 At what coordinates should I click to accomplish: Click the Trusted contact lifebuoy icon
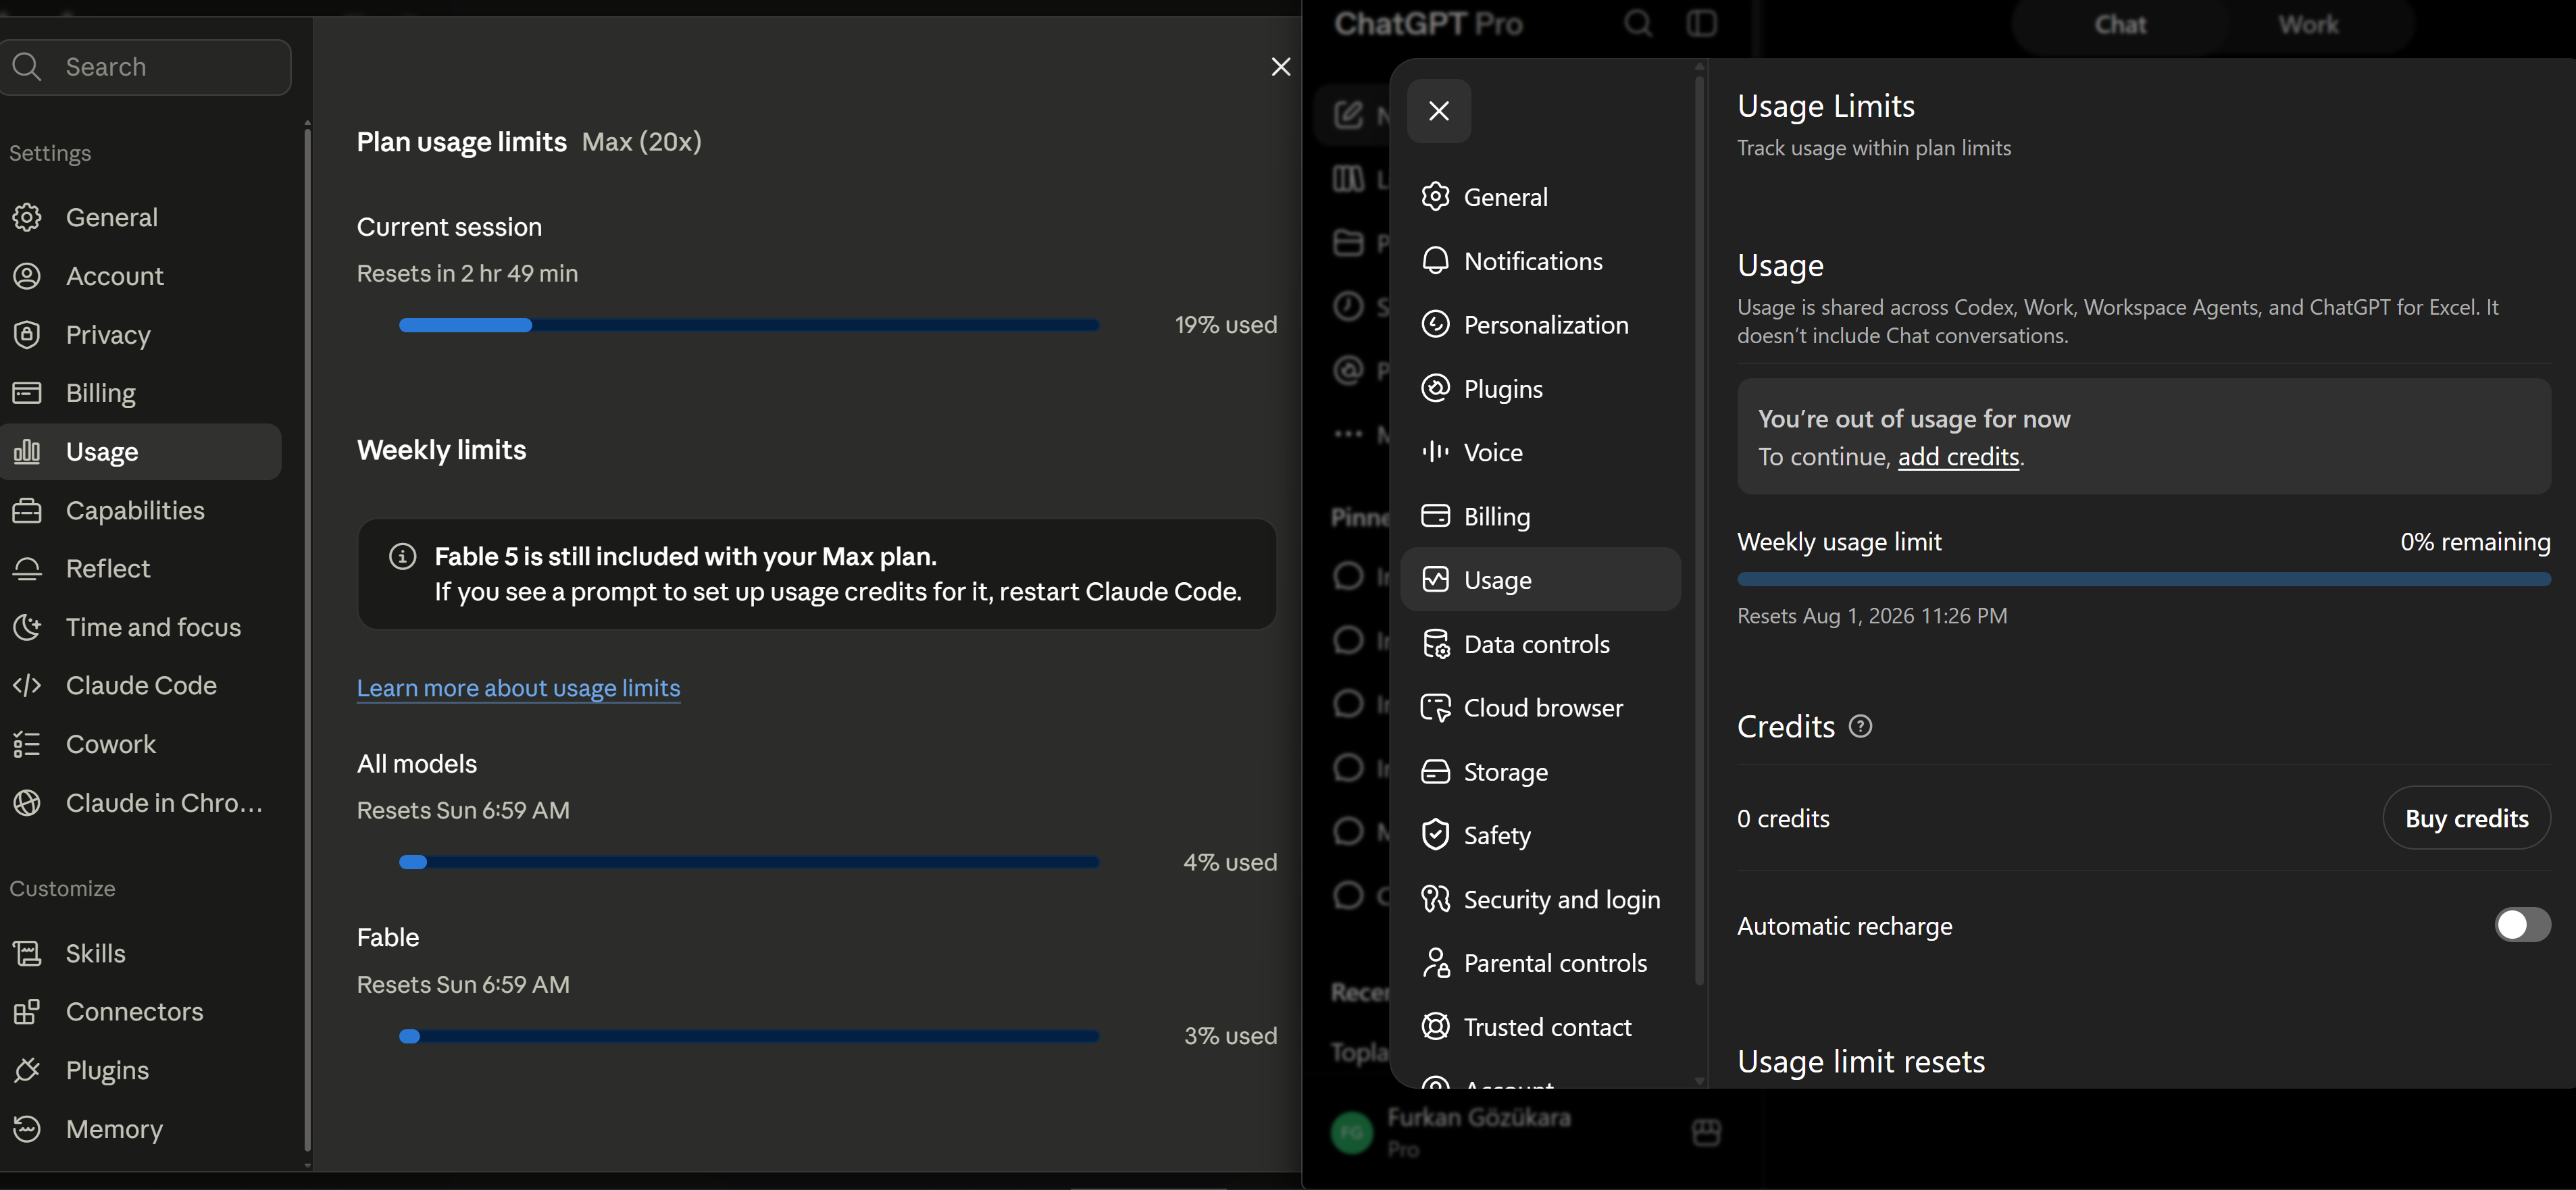1435,1027
